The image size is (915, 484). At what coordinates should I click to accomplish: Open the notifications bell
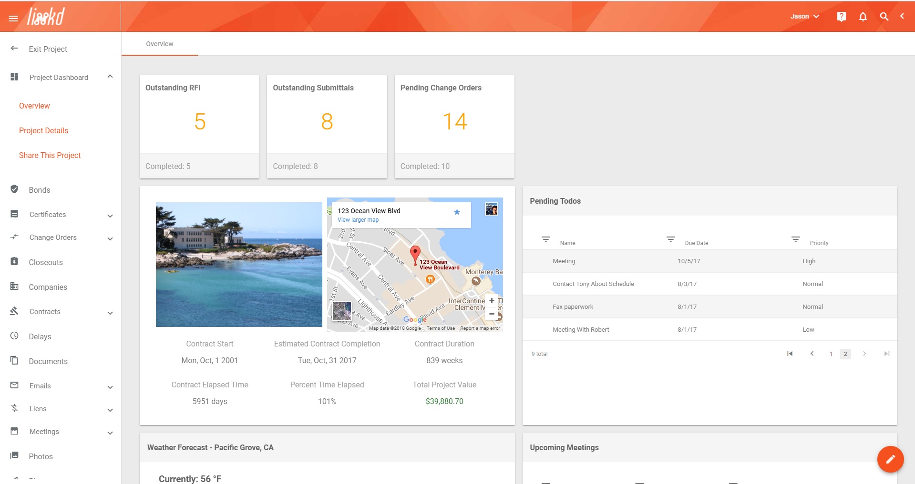coord(863,17)
